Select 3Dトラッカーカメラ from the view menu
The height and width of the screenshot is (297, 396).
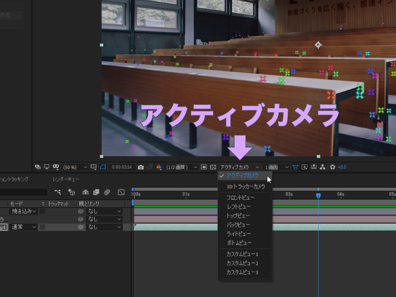(246, 186)
